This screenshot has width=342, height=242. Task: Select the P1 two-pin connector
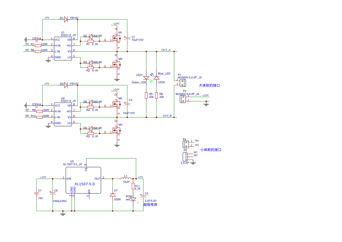click(x=183, y=83)
